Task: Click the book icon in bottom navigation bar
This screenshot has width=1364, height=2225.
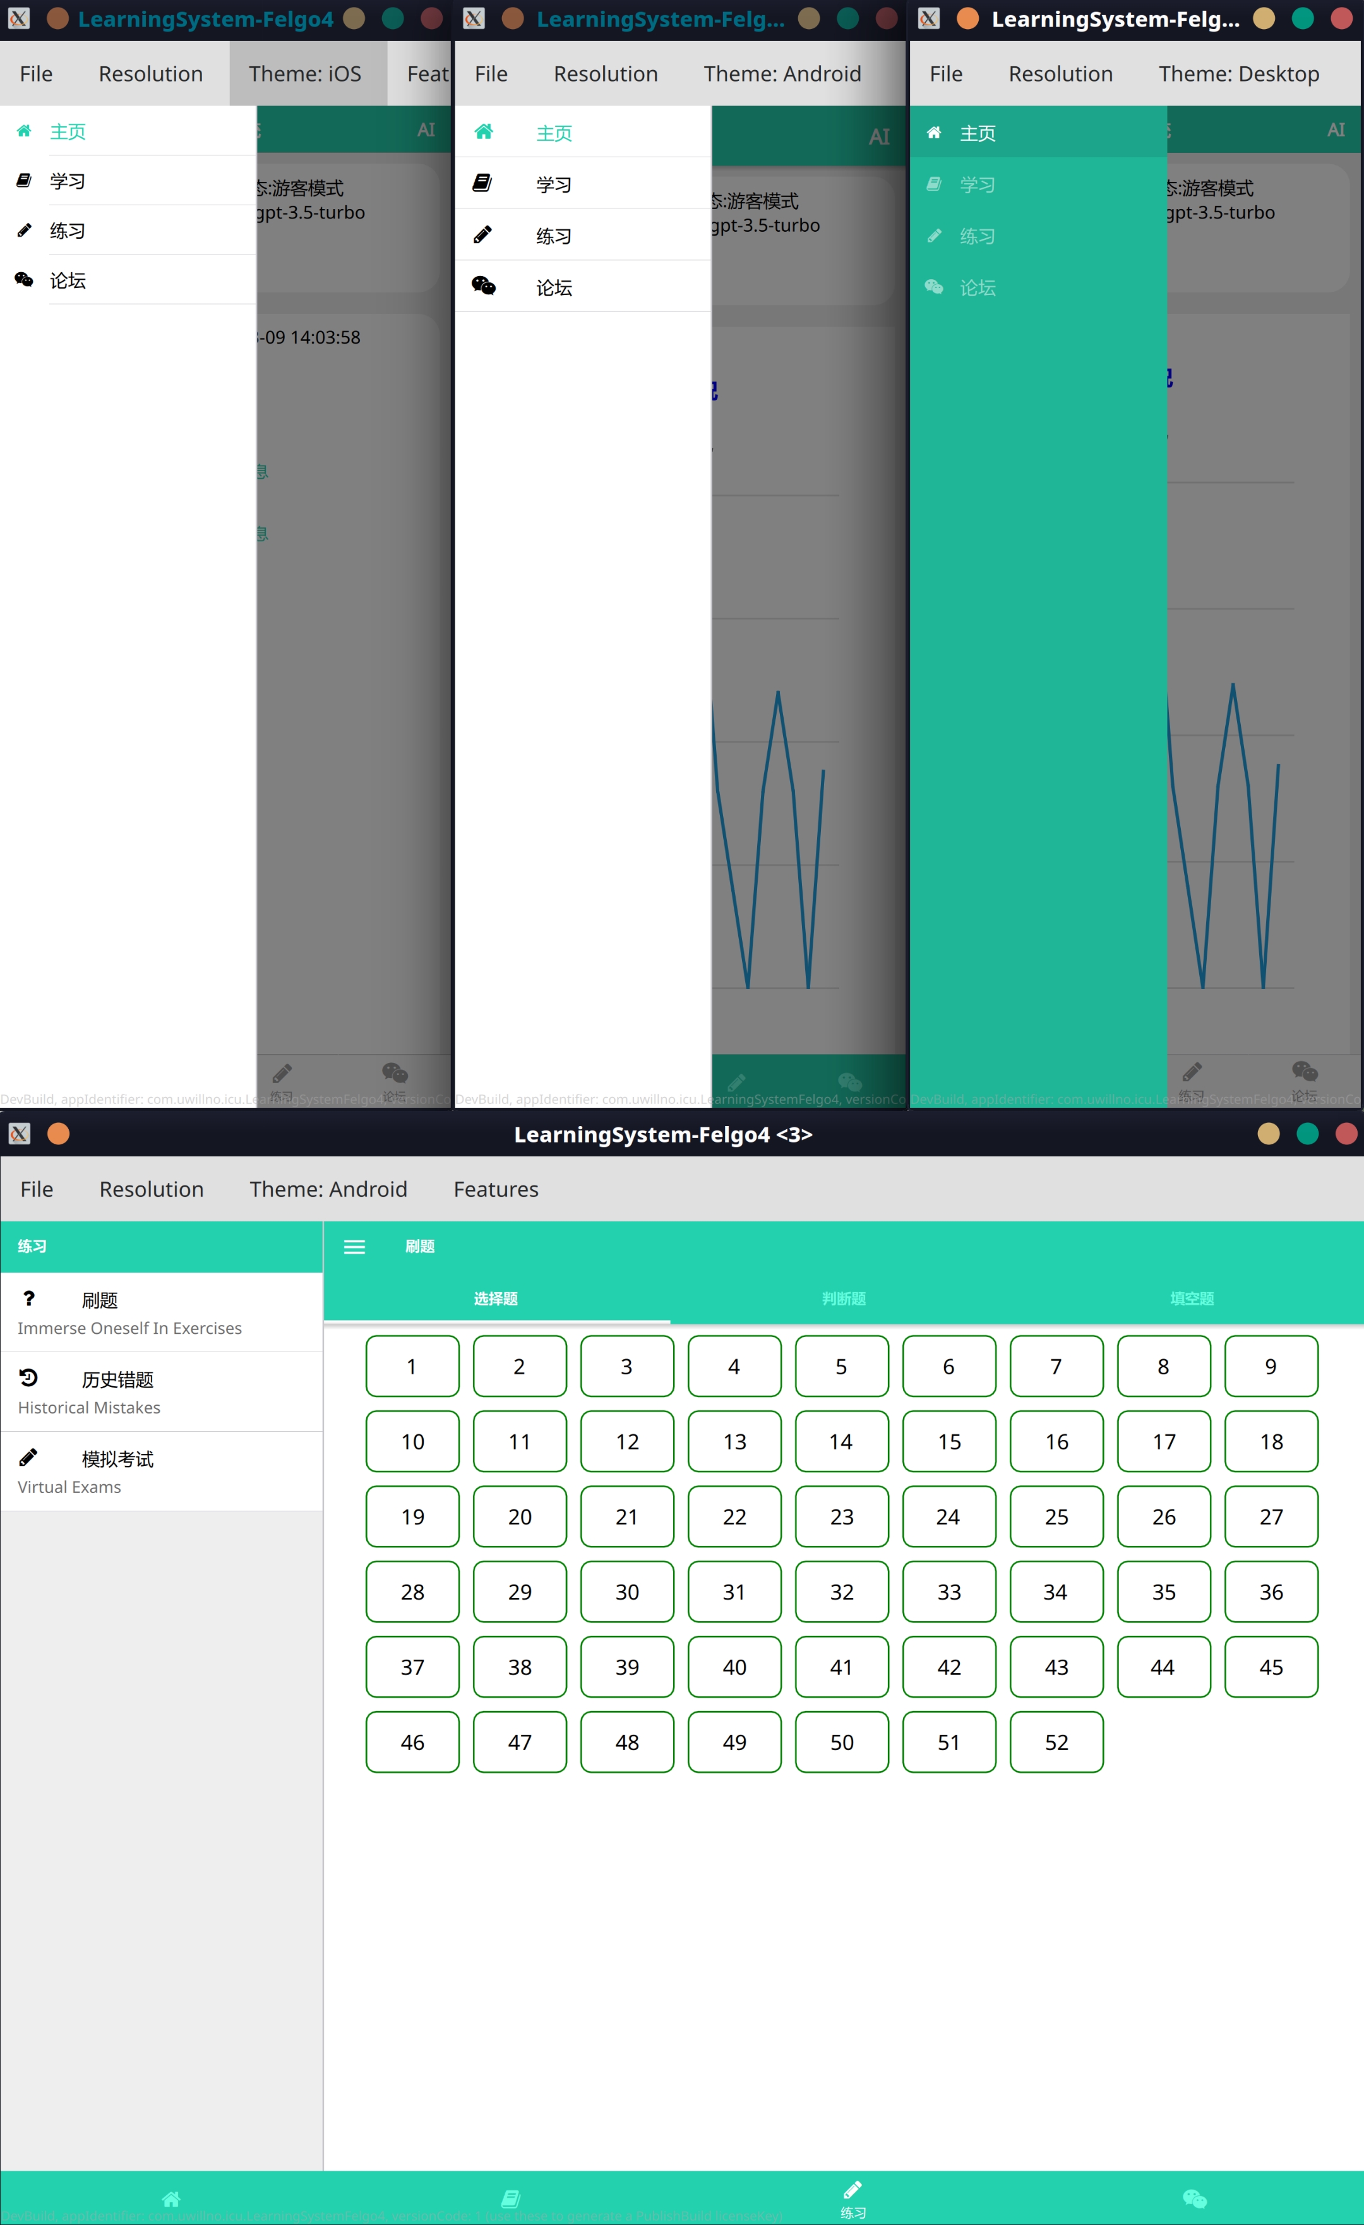Action: pos(511,2198)
